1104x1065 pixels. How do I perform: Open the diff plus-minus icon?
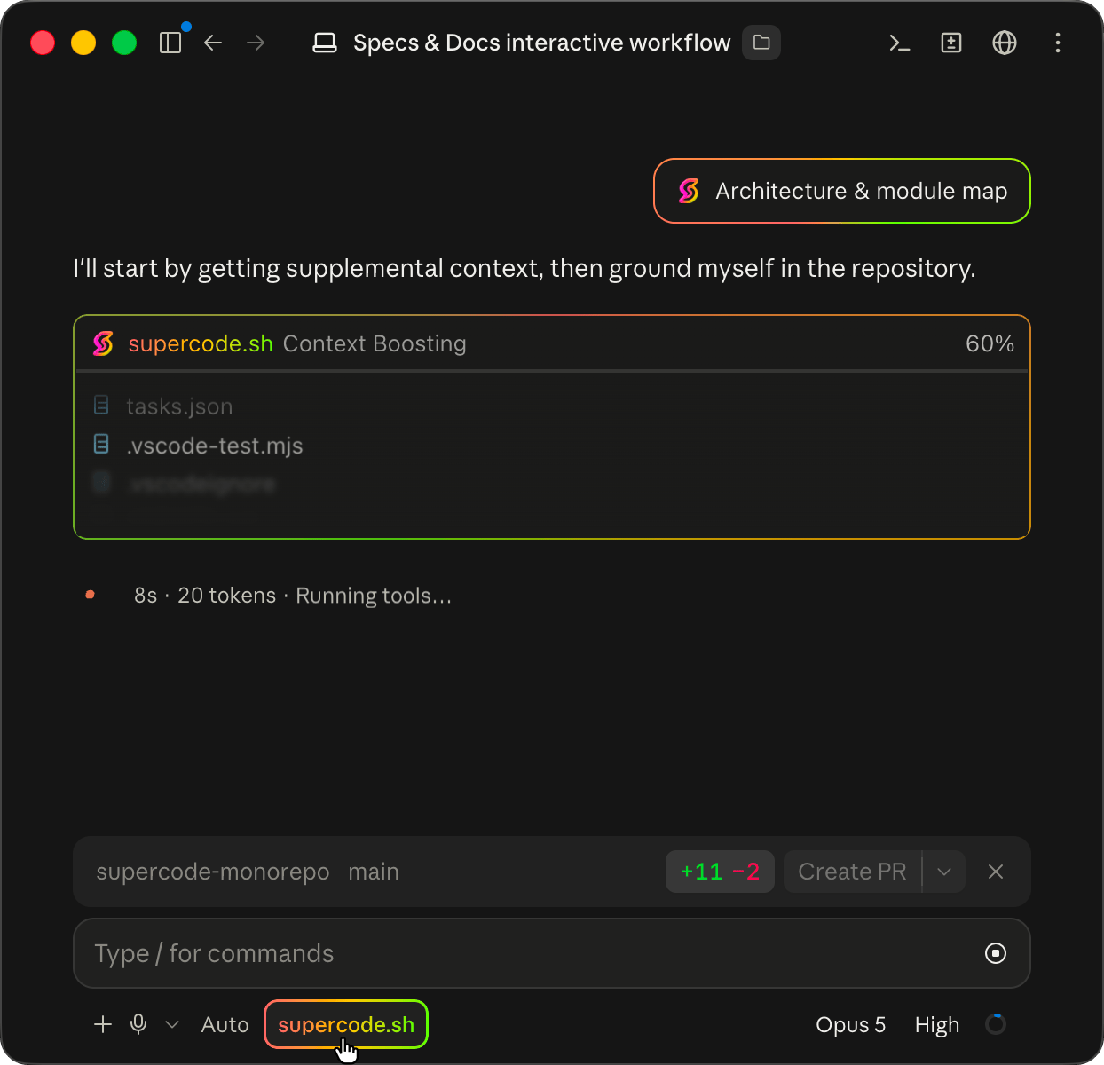[x=951, y=43]
